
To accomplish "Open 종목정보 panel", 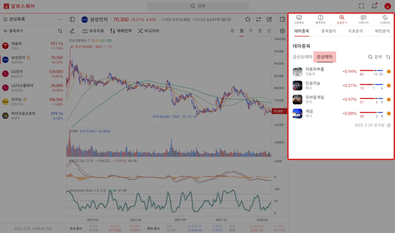I will tap(321, 20).
